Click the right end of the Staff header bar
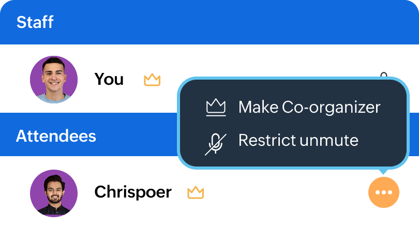This screenshot has height=242, width=419. (393, 22)
